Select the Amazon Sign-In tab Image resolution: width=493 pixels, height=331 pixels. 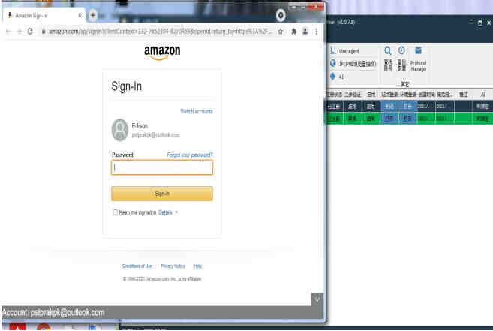44,15
